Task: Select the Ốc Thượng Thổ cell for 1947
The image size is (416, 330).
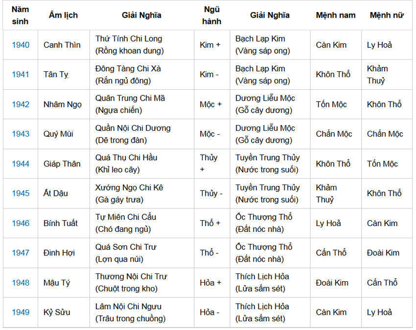Action: click(x=264, y=247)
